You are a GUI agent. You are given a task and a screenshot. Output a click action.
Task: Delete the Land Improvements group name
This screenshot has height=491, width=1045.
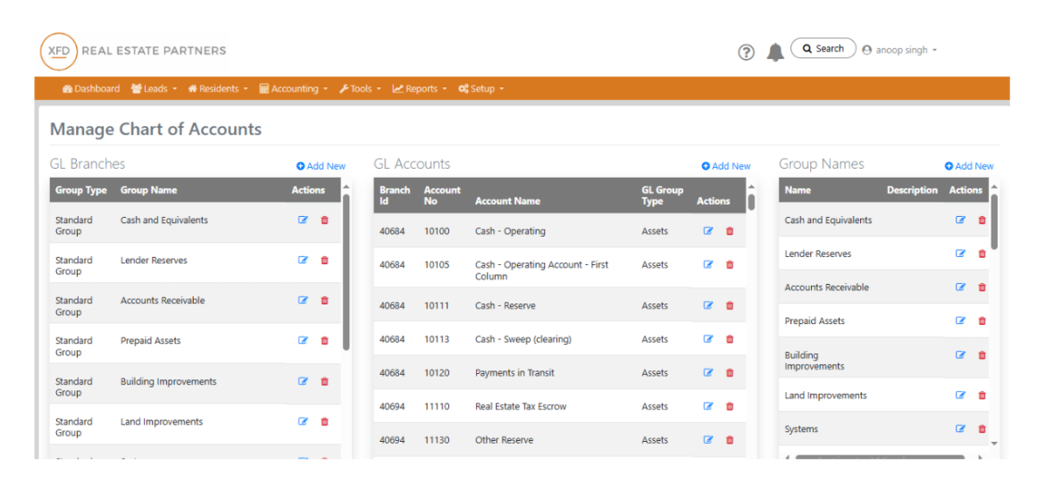[982, 395]
